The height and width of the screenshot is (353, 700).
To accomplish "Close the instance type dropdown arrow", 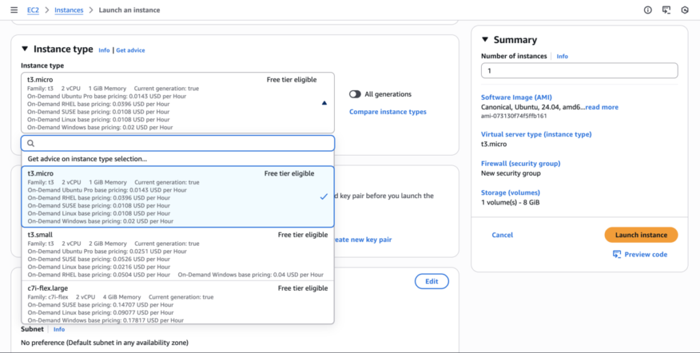I will [324, 102].
